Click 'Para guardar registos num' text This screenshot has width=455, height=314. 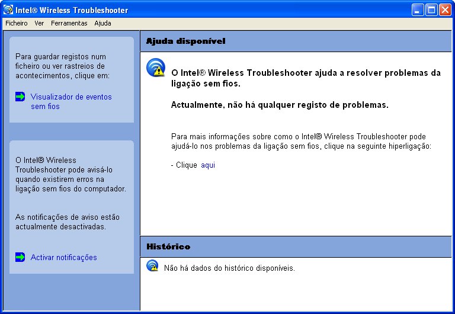point(60,57)
